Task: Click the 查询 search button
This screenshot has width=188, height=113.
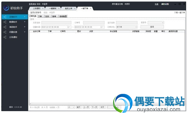Action: pos(152,27)
